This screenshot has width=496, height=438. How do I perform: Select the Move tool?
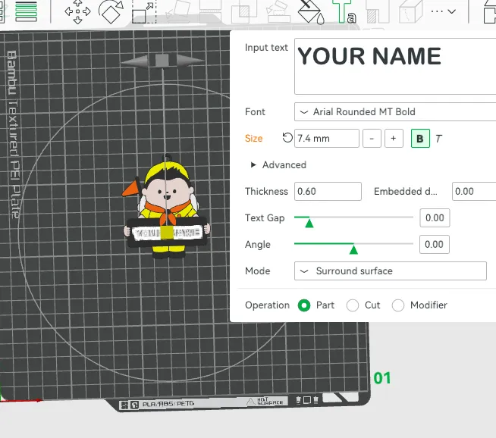[x=77, y=11]
